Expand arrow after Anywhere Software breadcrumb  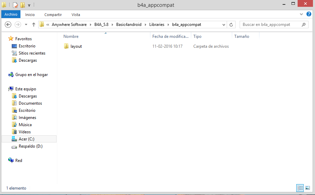pyautogui.click(x=91, y=25)
